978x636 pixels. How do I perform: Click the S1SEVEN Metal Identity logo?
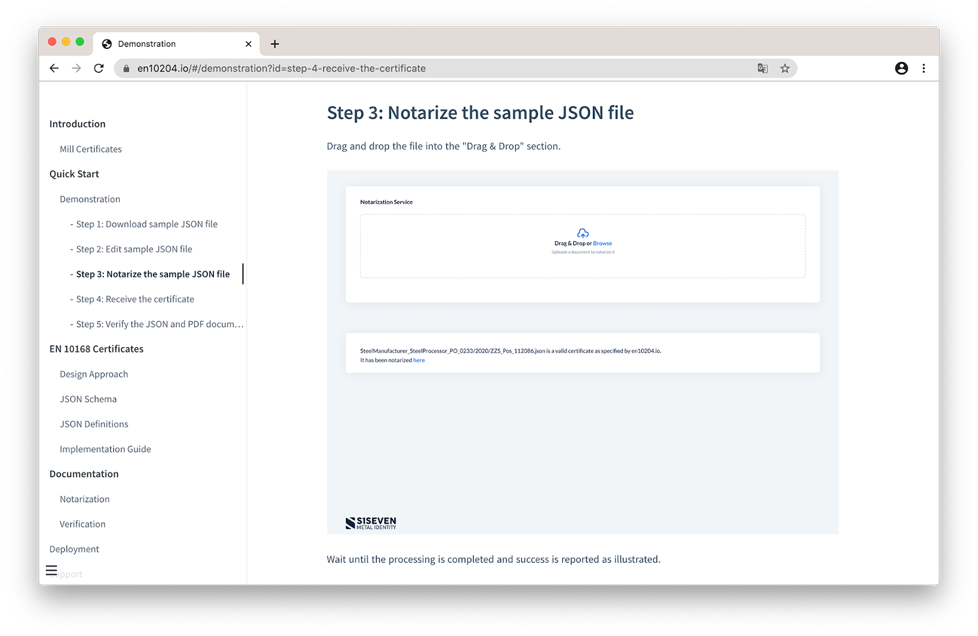coord(370,523)
